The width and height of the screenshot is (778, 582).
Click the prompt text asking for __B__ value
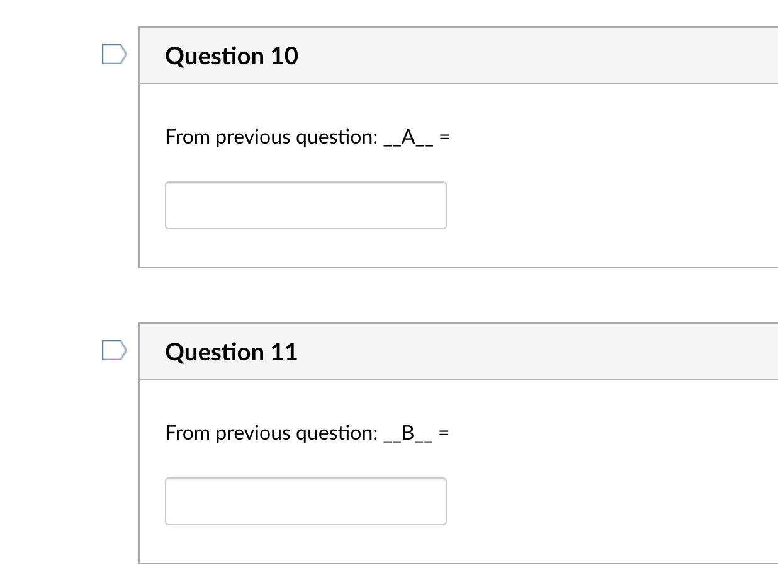(x=307, y=433)
